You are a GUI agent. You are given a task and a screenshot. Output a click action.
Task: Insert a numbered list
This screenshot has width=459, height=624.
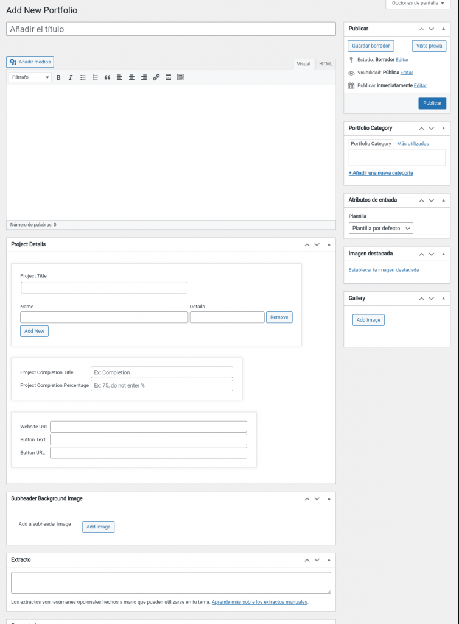[x=95, y=77]
